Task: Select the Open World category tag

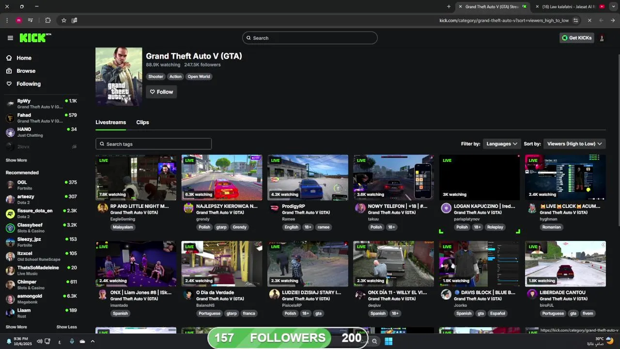Action: (199, 77)
